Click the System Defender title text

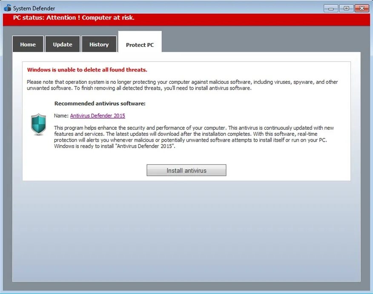pyautogui.click(x=33, y=8)
